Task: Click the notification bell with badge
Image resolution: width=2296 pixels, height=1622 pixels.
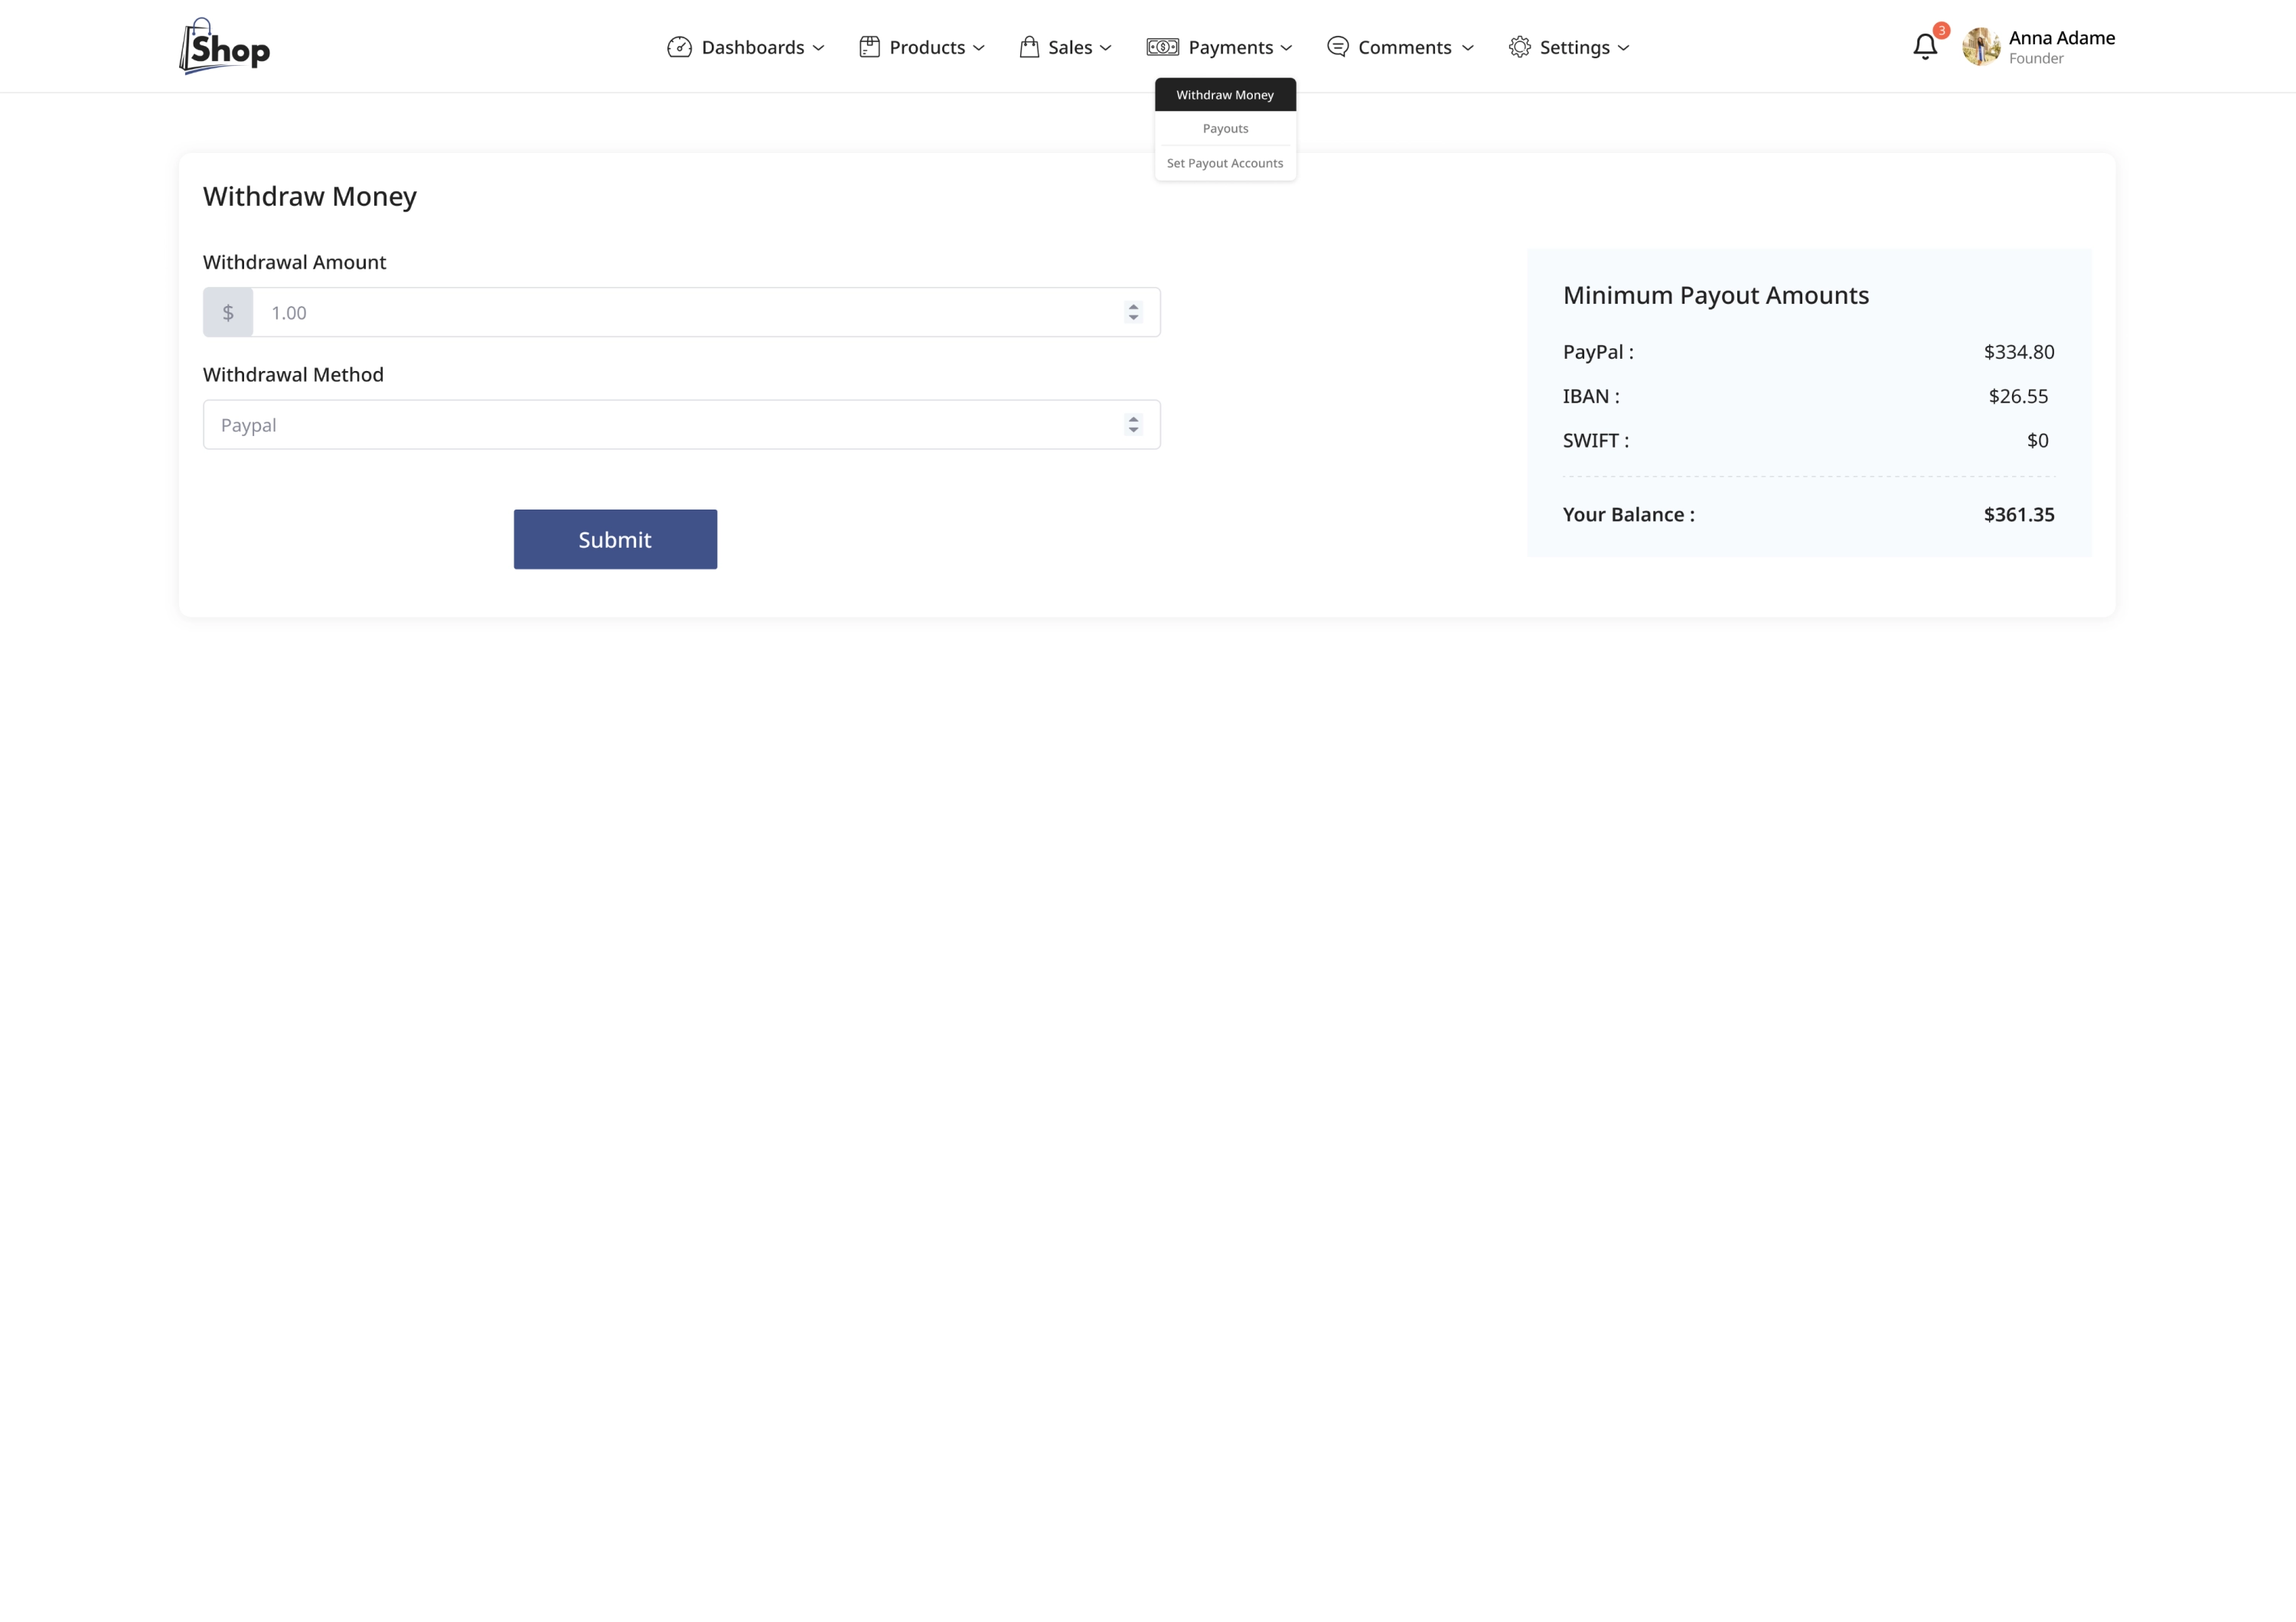Action: pos(1925,45)
